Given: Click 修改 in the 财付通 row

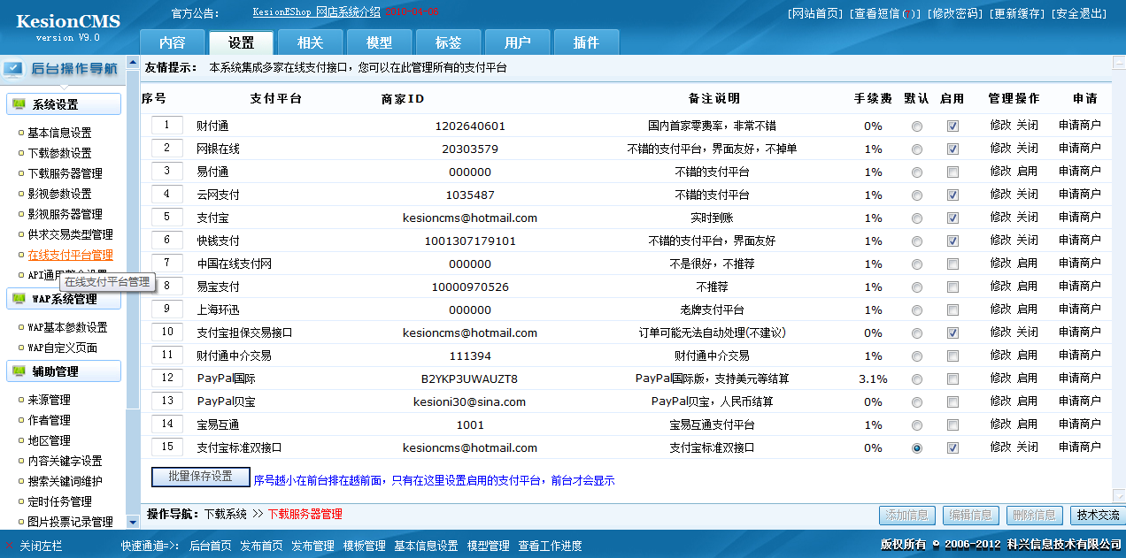Looking at the screenshot, I should coord(1000,126).
